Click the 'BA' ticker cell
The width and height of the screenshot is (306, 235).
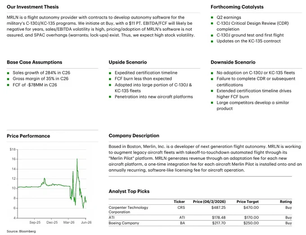pyautogui.click(x=182, y=223)
